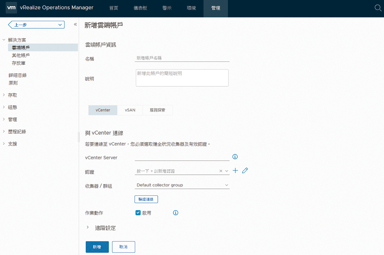The image size is (384, 255).
Task: Collapse the 解決方案 tree section
Action: pyautogui.click(x=4, y=40)
